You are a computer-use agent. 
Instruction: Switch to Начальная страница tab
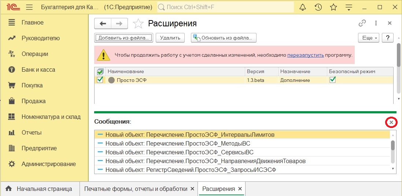40,189
